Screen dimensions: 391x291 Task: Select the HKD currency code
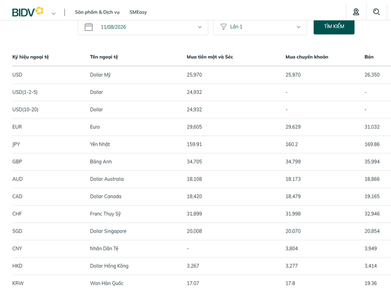click(17, 266)
